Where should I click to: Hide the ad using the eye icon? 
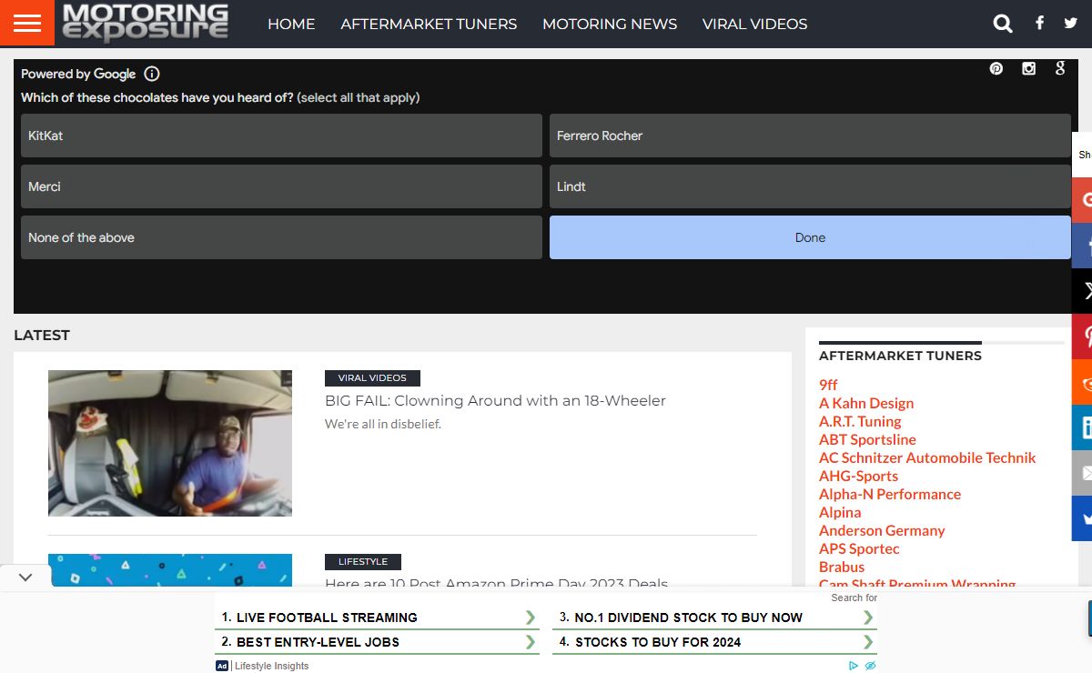point(870,666)
